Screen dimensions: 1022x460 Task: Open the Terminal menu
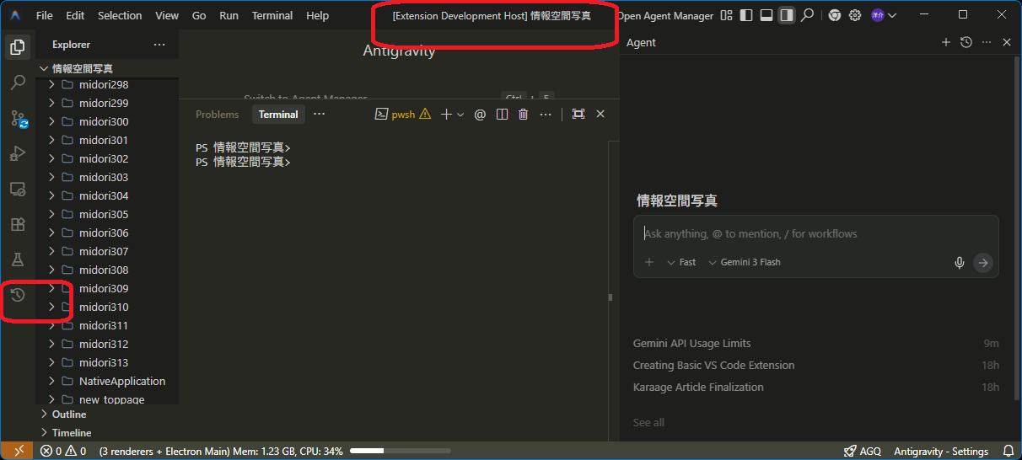[x=272, y=15]
